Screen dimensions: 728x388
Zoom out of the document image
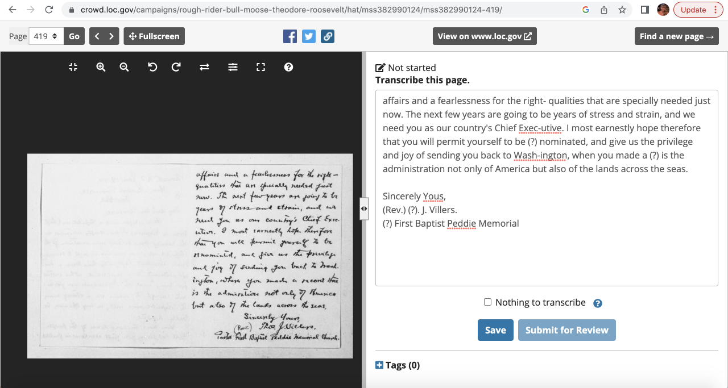point(124,67)
